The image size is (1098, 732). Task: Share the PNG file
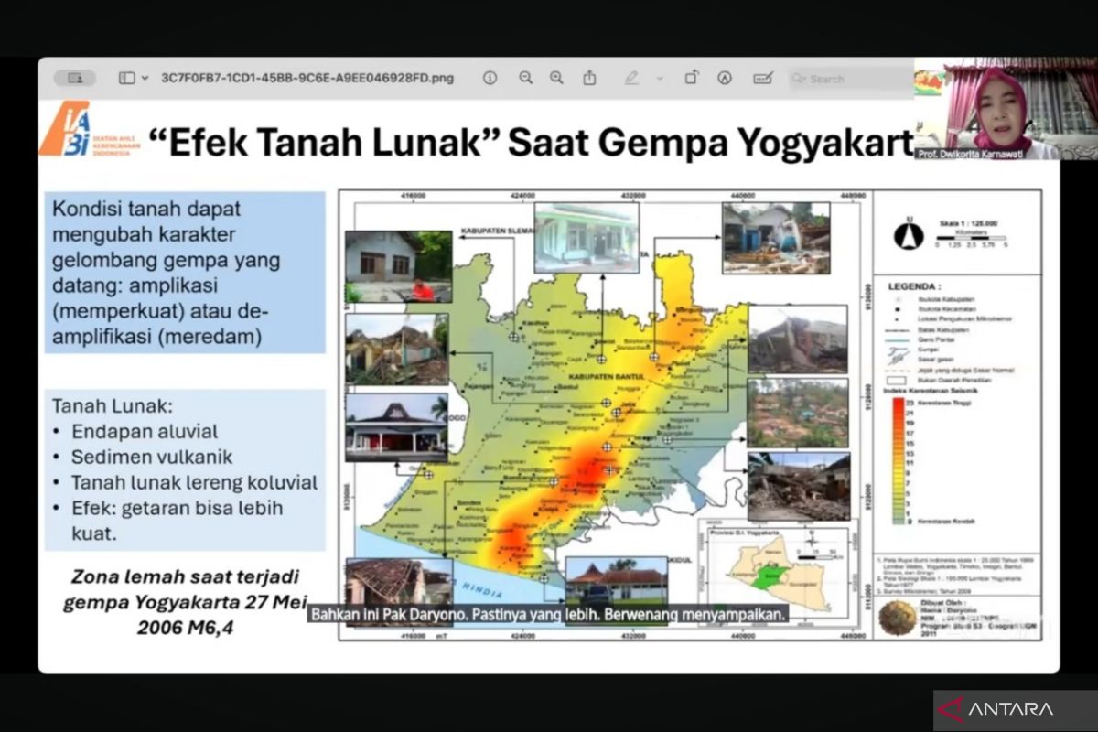point(588,78)
